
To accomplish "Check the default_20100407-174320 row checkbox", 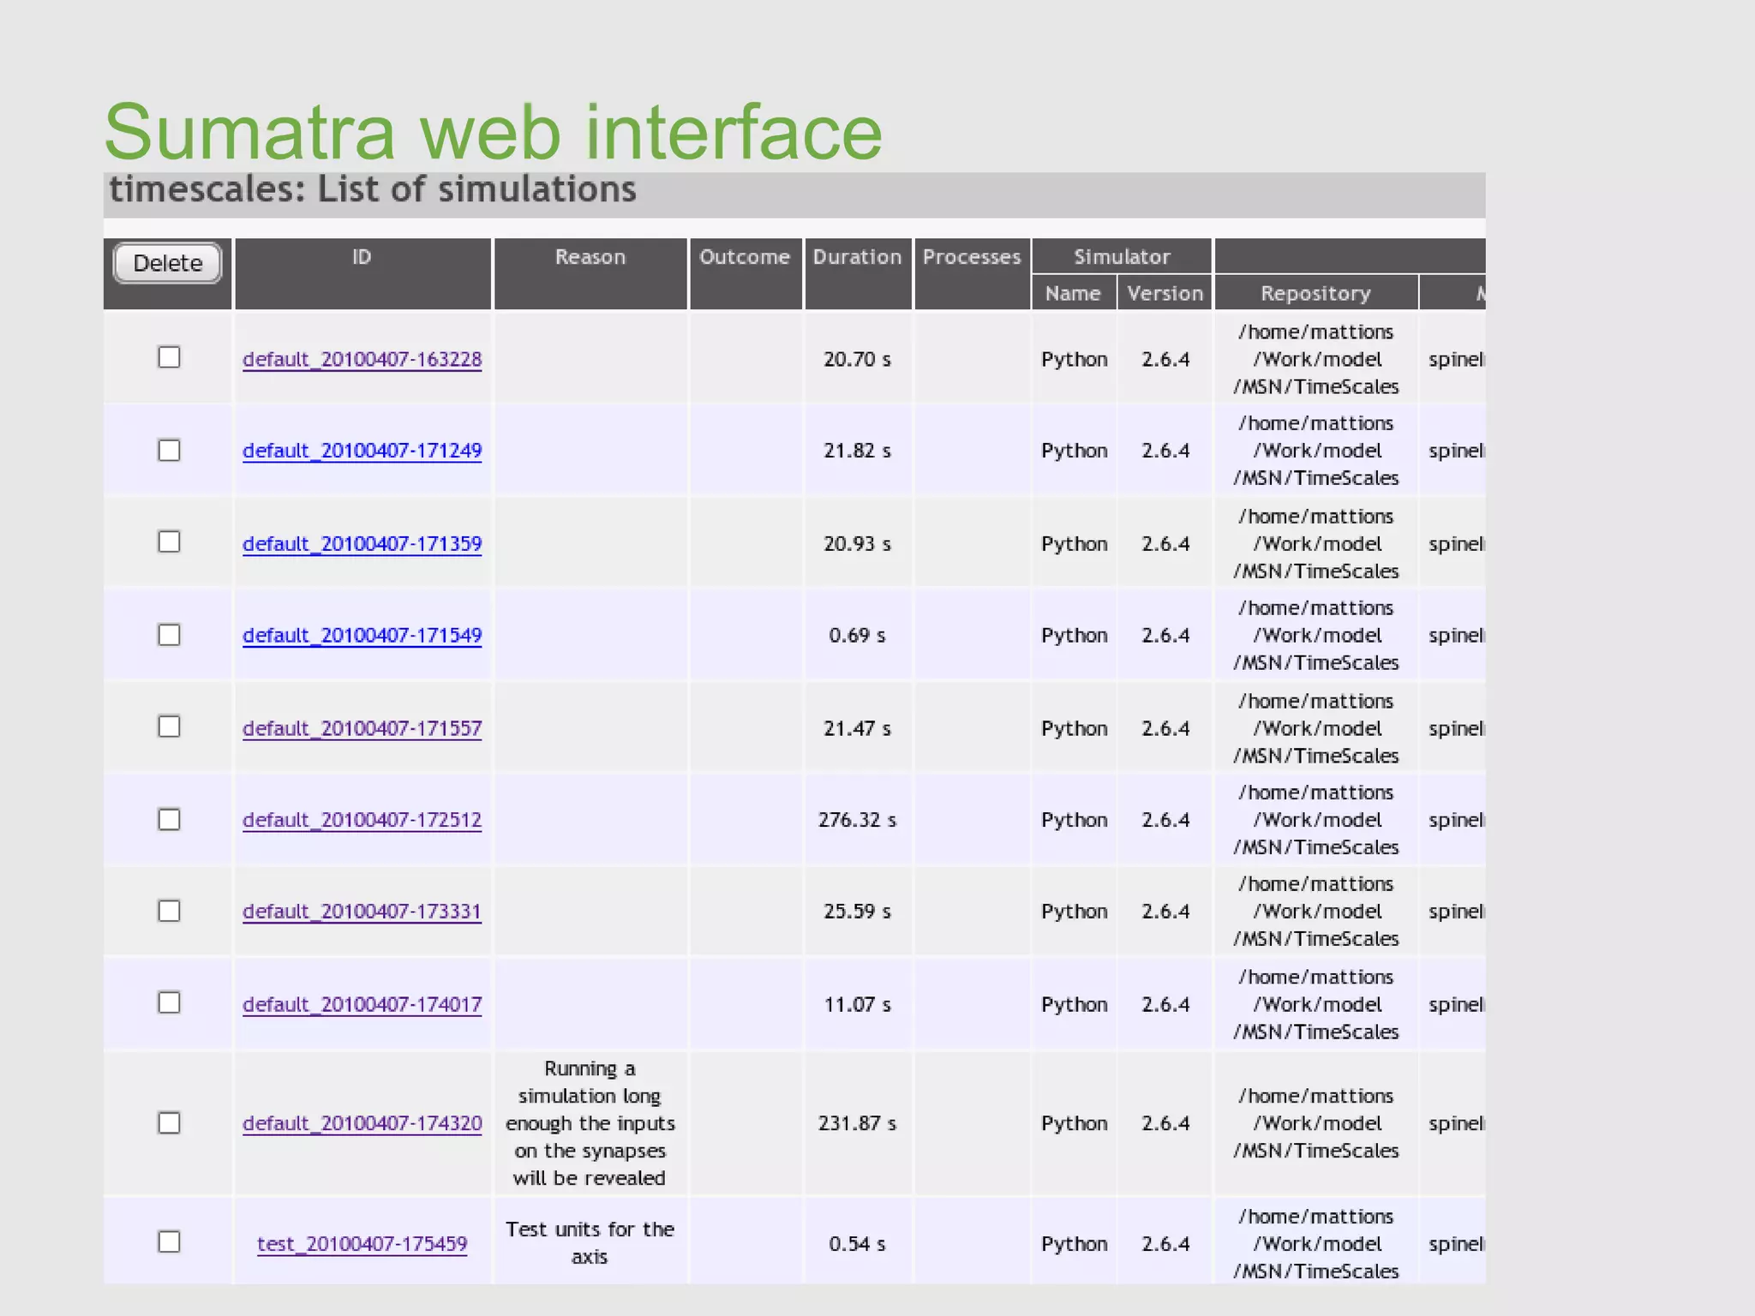I will pyautogui.click(x=170, y=1123).
